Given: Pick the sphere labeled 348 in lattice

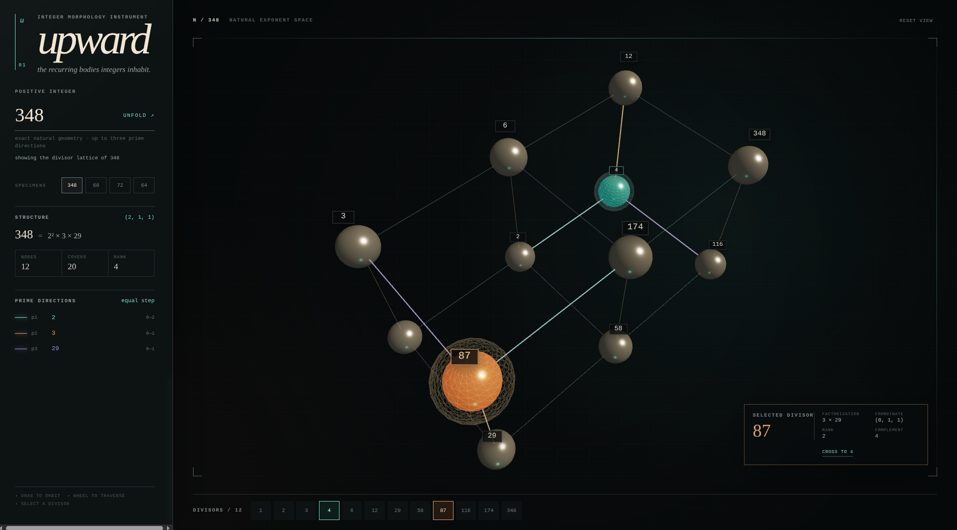Looking at the screenshot, I should 748,165.
